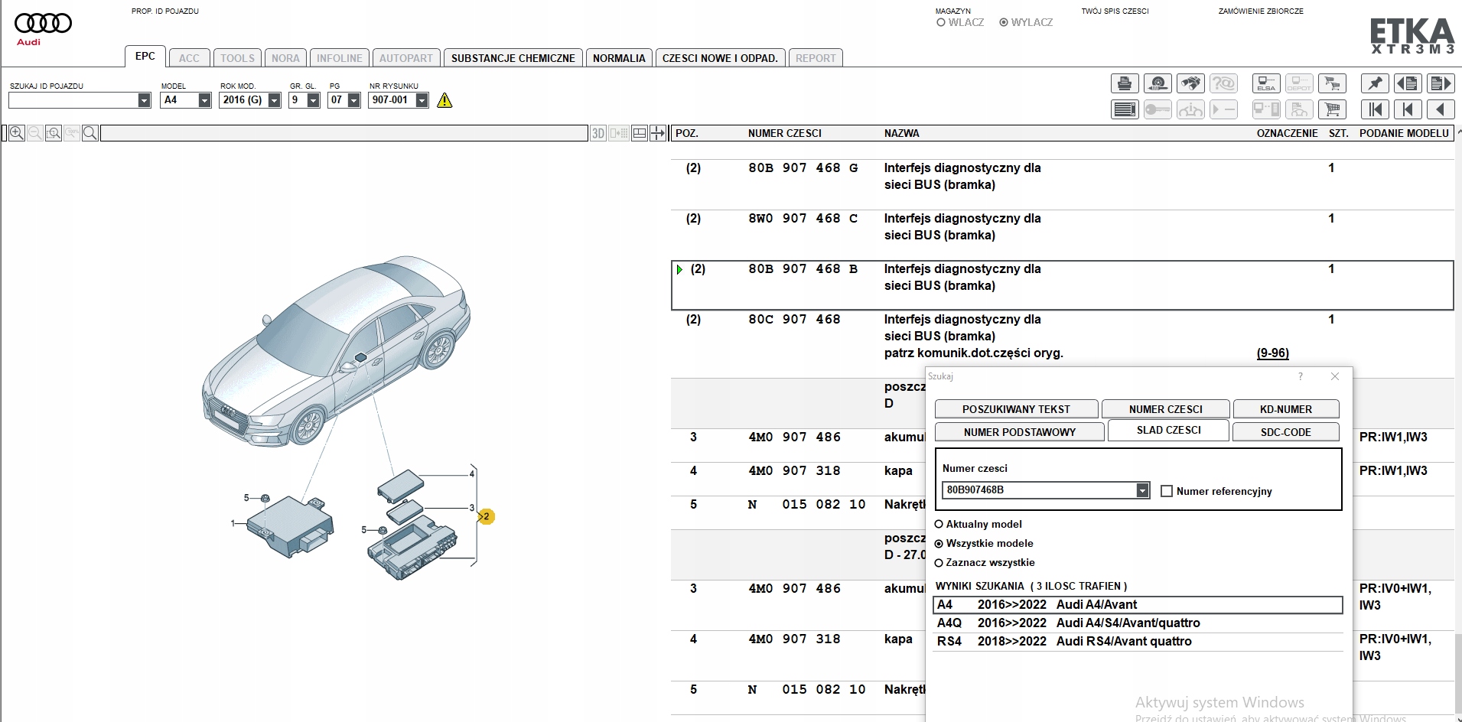Click the printer icon in the toolbar
Screen dimensions: 1462x722
[1125, 83]
